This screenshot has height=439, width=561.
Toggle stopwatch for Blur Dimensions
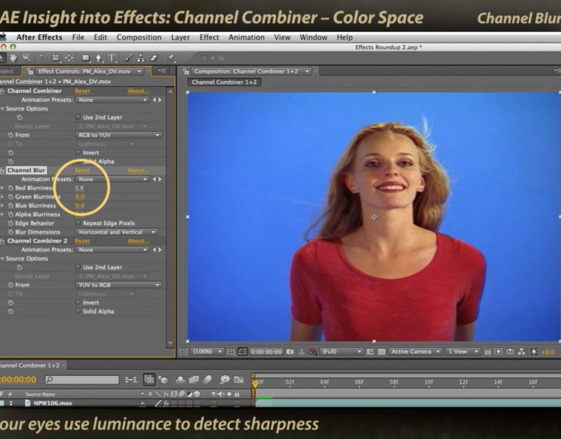point(11,232)
